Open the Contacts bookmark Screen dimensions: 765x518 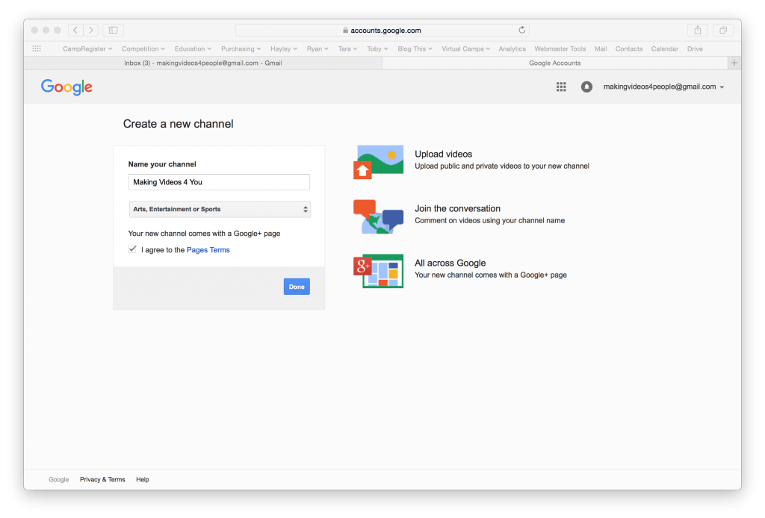pyautogui.click(x=628, y=49)
